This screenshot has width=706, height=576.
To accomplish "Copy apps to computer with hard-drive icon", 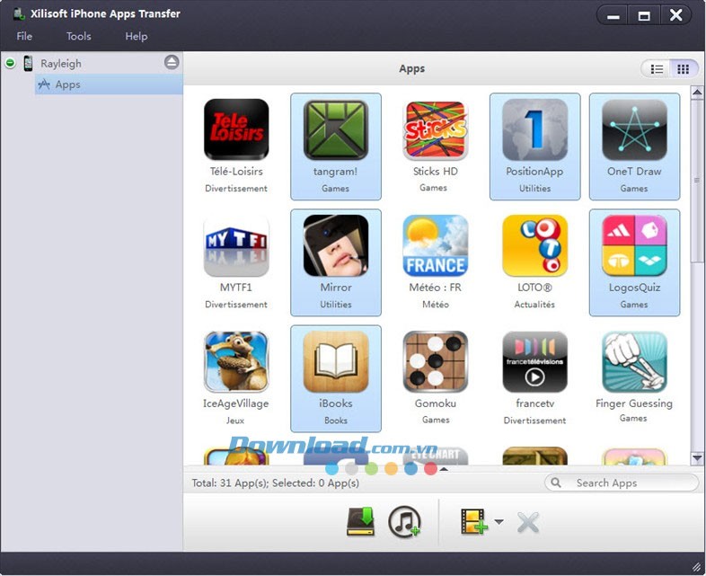I will point(361,522).
